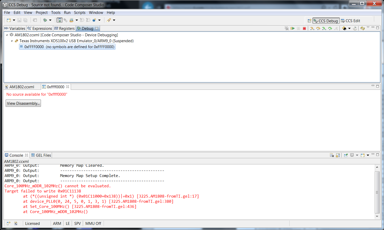
Task: Switch to the CCS Edit perspective
Action: tap(351, 21)
